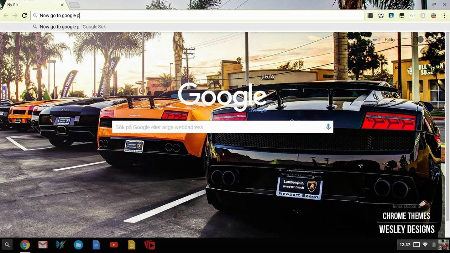Click the gray G extension icon

pyautogui.click(x=423, y=15)
